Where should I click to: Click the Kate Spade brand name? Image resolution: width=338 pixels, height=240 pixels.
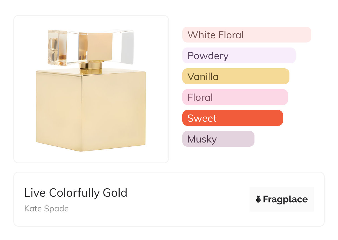46,209
